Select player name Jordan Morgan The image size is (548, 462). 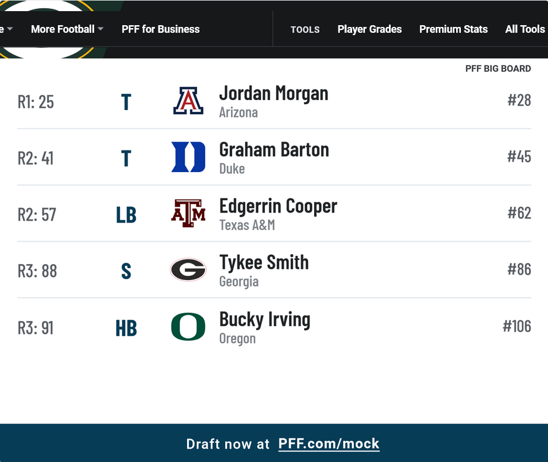coord(274,93)
